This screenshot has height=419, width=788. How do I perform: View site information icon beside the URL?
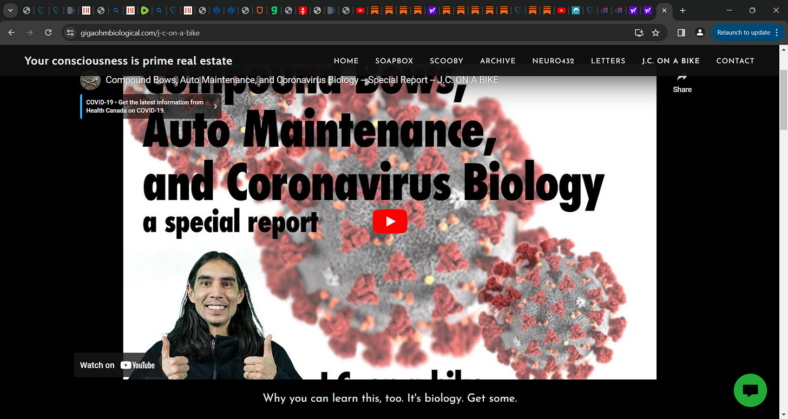coord(69,32)
